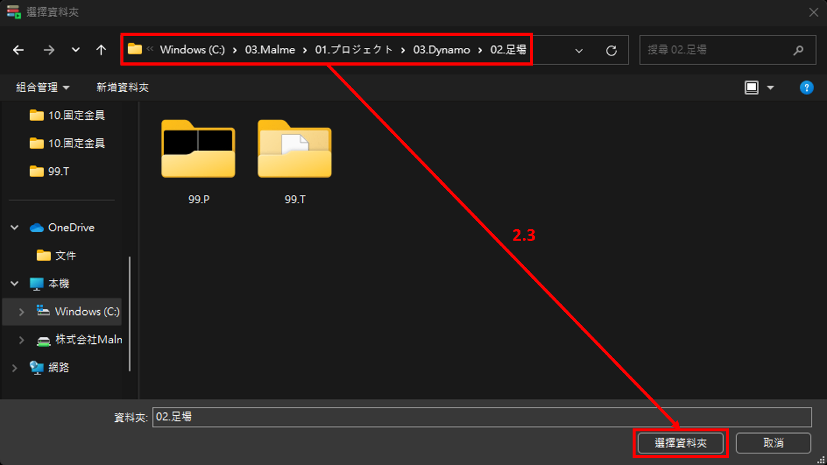Refresh the folder view
Image resolution: width=827 pixels, height=465 pixels.
coord(611,50)
